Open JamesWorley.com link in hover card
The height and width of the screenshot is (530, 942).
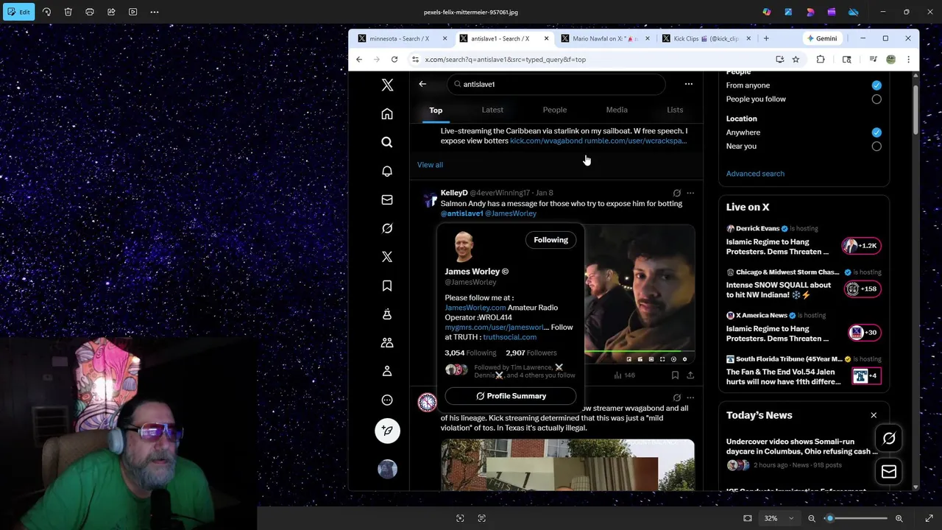pos(475,308)
